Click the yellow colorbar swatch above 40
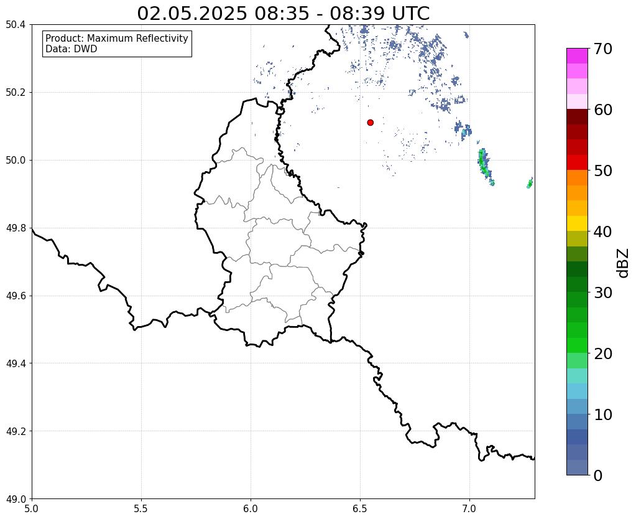The width and height of the screenshot is (636, 519). tap(577, 223)
